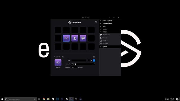Image resolution: width=180 pixels, height=101 pixels.
Task: Select the second icon state radio button
Action: [x=59, y=67]
